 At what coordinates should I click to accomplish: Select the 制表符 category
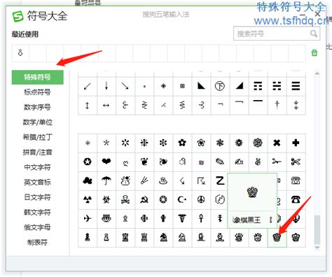[37, 242]
